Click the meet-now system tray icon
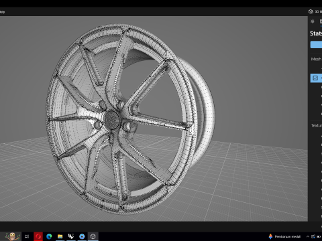322x241 pixels. pyautogui.click(x=313, y=236)
